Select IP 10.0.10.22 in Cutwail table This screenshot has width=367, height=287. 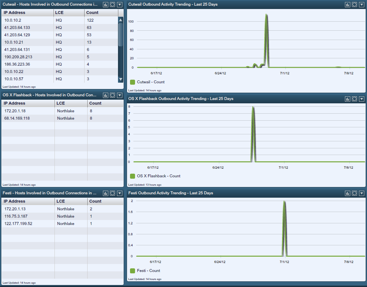tap(14, 72)
